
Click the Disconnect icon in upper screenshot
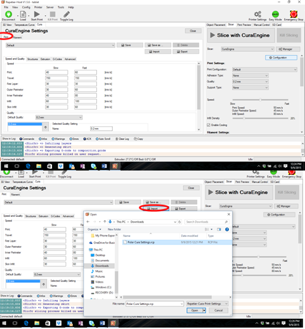[8, 14]
